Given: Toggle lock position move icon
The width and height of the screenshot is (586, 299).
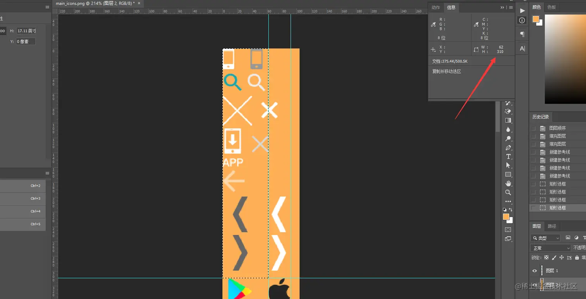Looking at the screenshot, I should pos(562,258).
